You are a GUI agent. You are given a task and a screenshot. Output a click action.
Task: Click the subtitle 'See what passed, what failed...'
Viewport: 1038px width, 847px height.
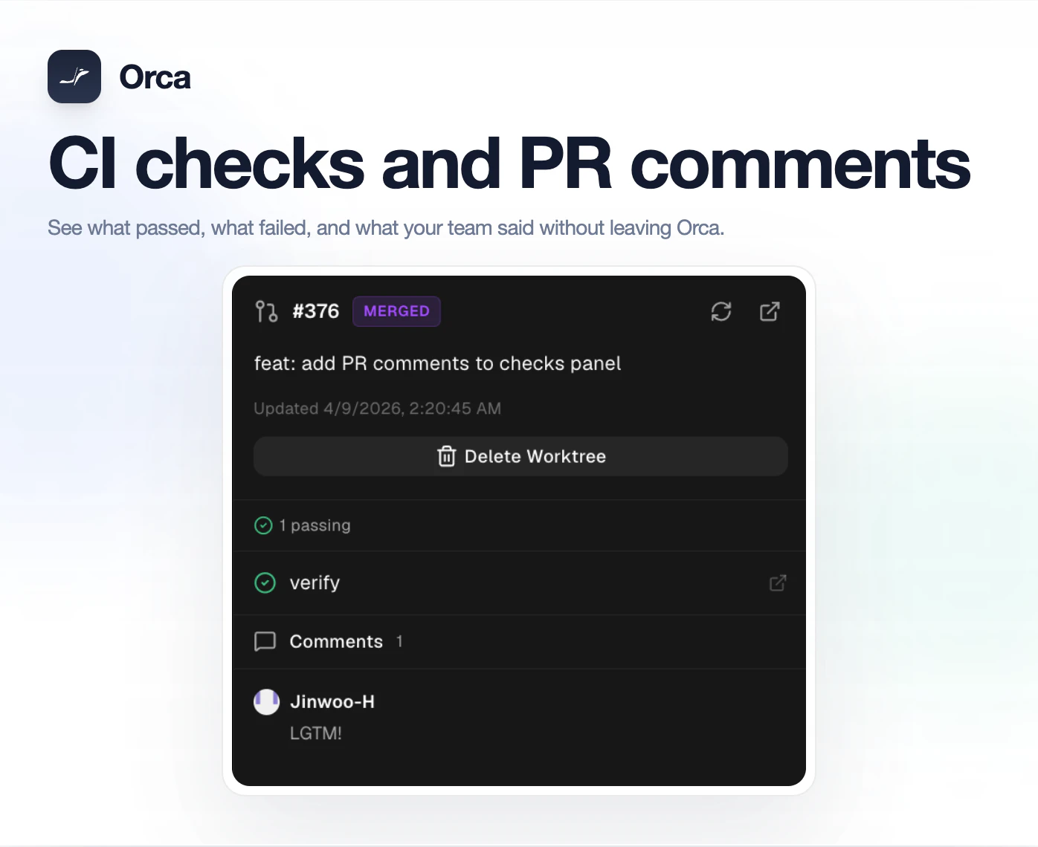coord(386,228)
